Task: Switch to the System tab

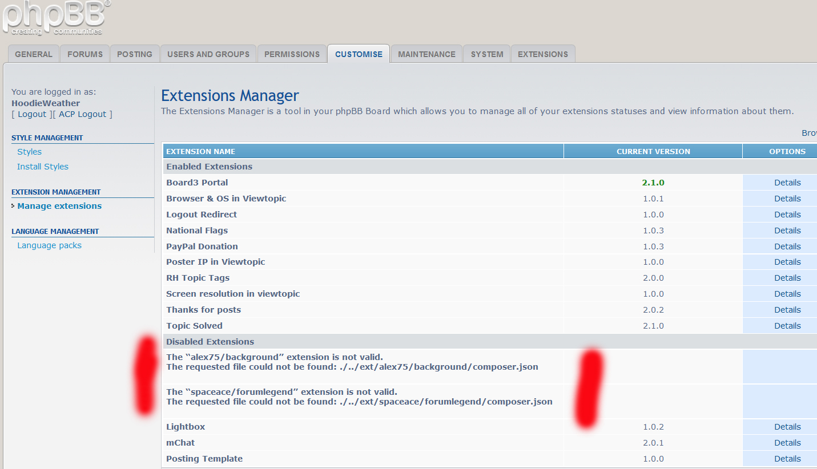Action: click(487, 54)
